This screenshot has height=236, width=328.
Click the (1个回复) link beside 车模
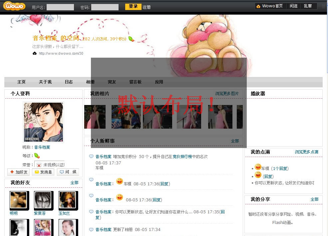[x=280, y=169]
